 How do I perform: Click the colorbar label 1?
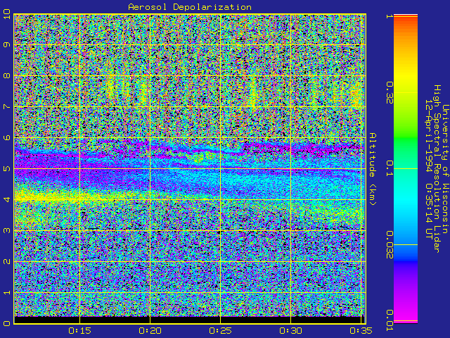[x=390, y=16]
